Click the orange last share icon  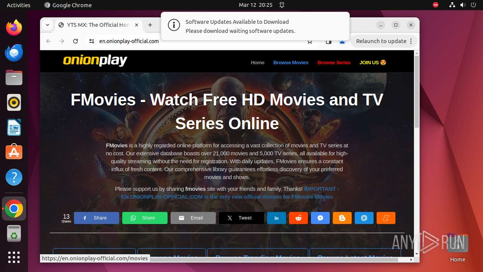(386, 218)
